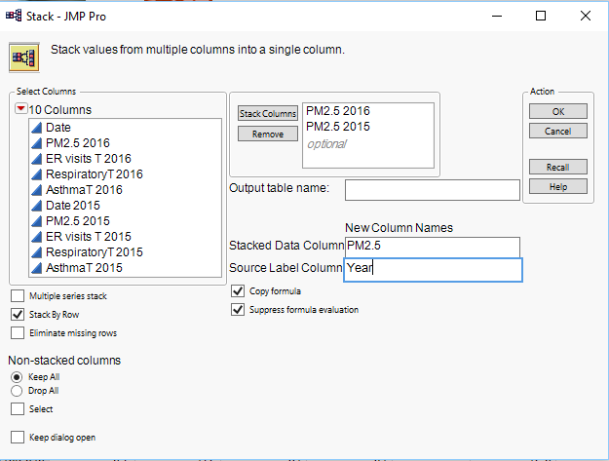Open the red triangle menu for 10 Columns
The width and height of the screenshot is (609, 461).
21,109
